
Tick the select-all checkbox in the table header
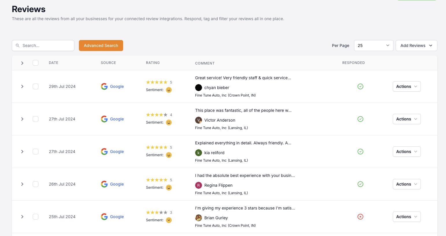pos(36,63)
